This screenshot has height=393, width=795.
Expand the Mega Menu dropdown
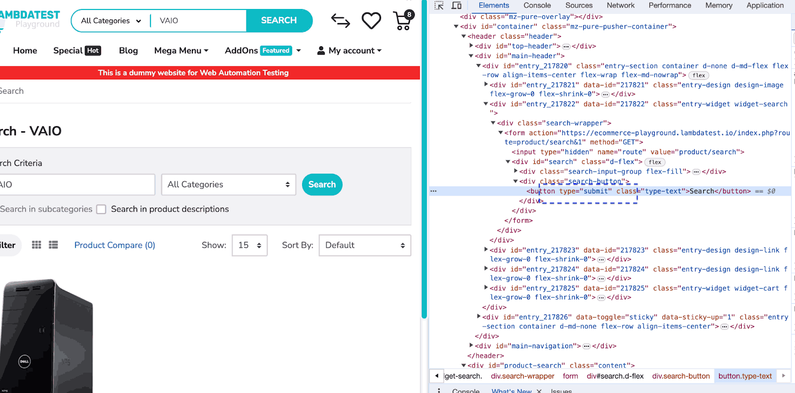pos(181,51)
